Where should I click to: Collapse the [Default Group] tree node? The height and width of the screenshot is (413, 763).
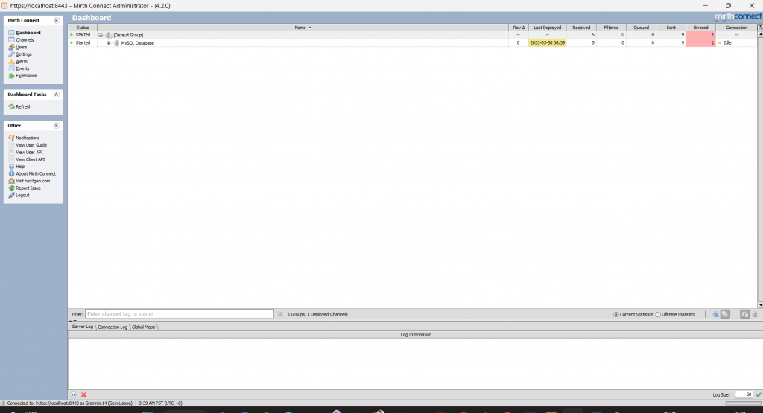pyautogui.click(x=101, y=35)
